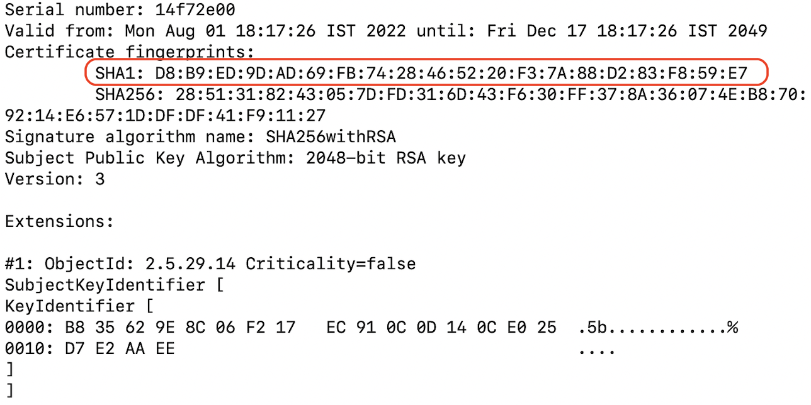This screenshot has height=405, width=811.
Task: Click the "Version: 3" line
Action: 55,179
